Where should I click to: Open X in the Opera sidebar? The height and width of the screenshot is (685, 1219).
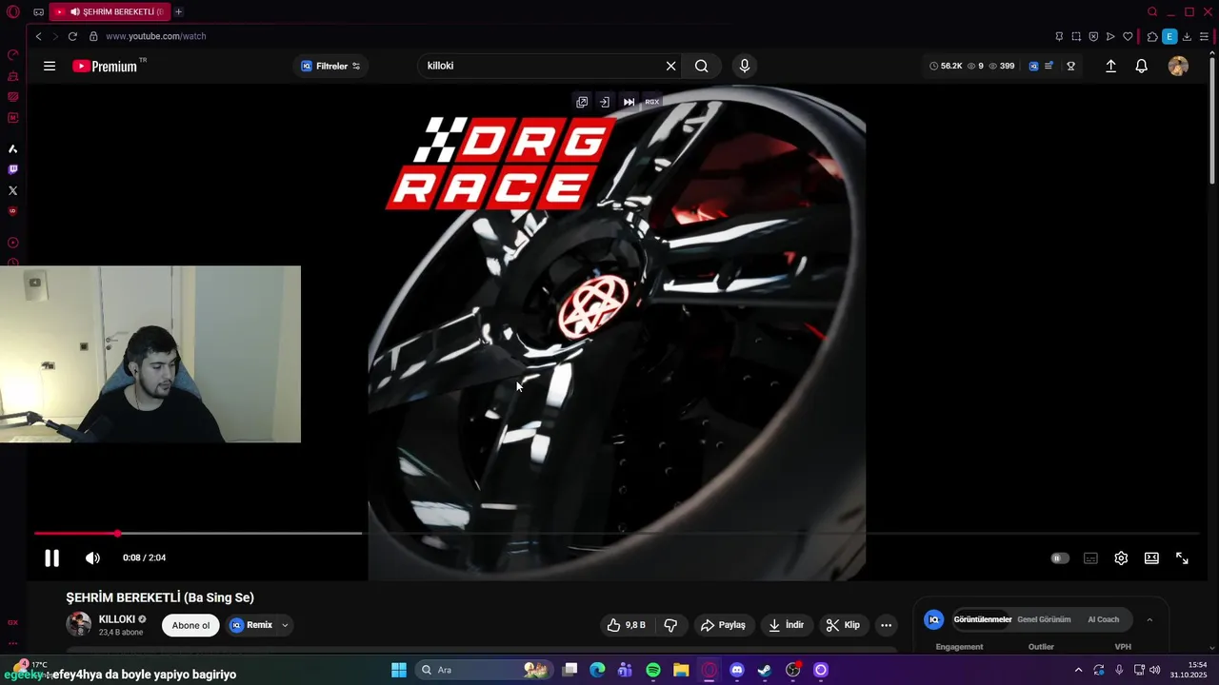point(13,190)
